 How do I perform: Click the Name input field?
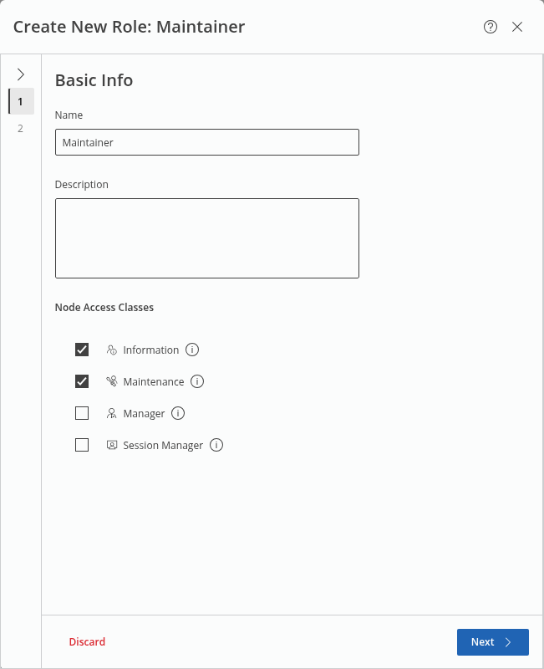(x=206, y=142)
